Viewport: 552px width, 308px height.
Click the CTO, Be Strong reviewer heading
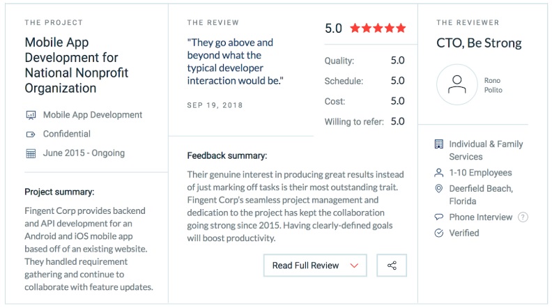pos(479,43)
